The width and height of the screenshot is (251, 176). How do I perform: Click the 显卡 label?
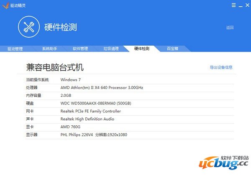pyautogui.click(x=30, y=127)
